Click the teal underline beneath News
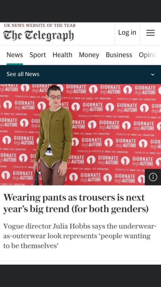Screen dimensions: 161x287 pyautogui.click(x=15, y=64)
